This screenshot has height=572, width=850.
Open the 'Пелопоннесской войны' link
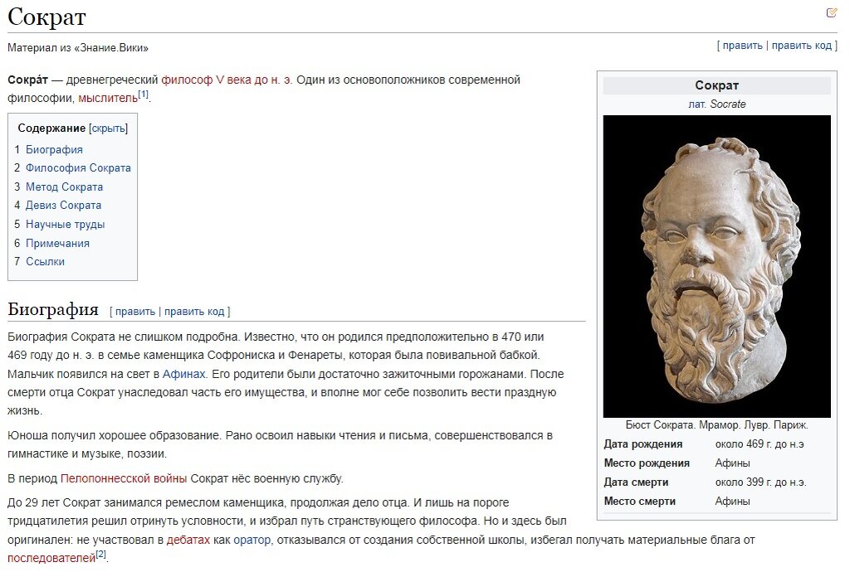point(124,478)
